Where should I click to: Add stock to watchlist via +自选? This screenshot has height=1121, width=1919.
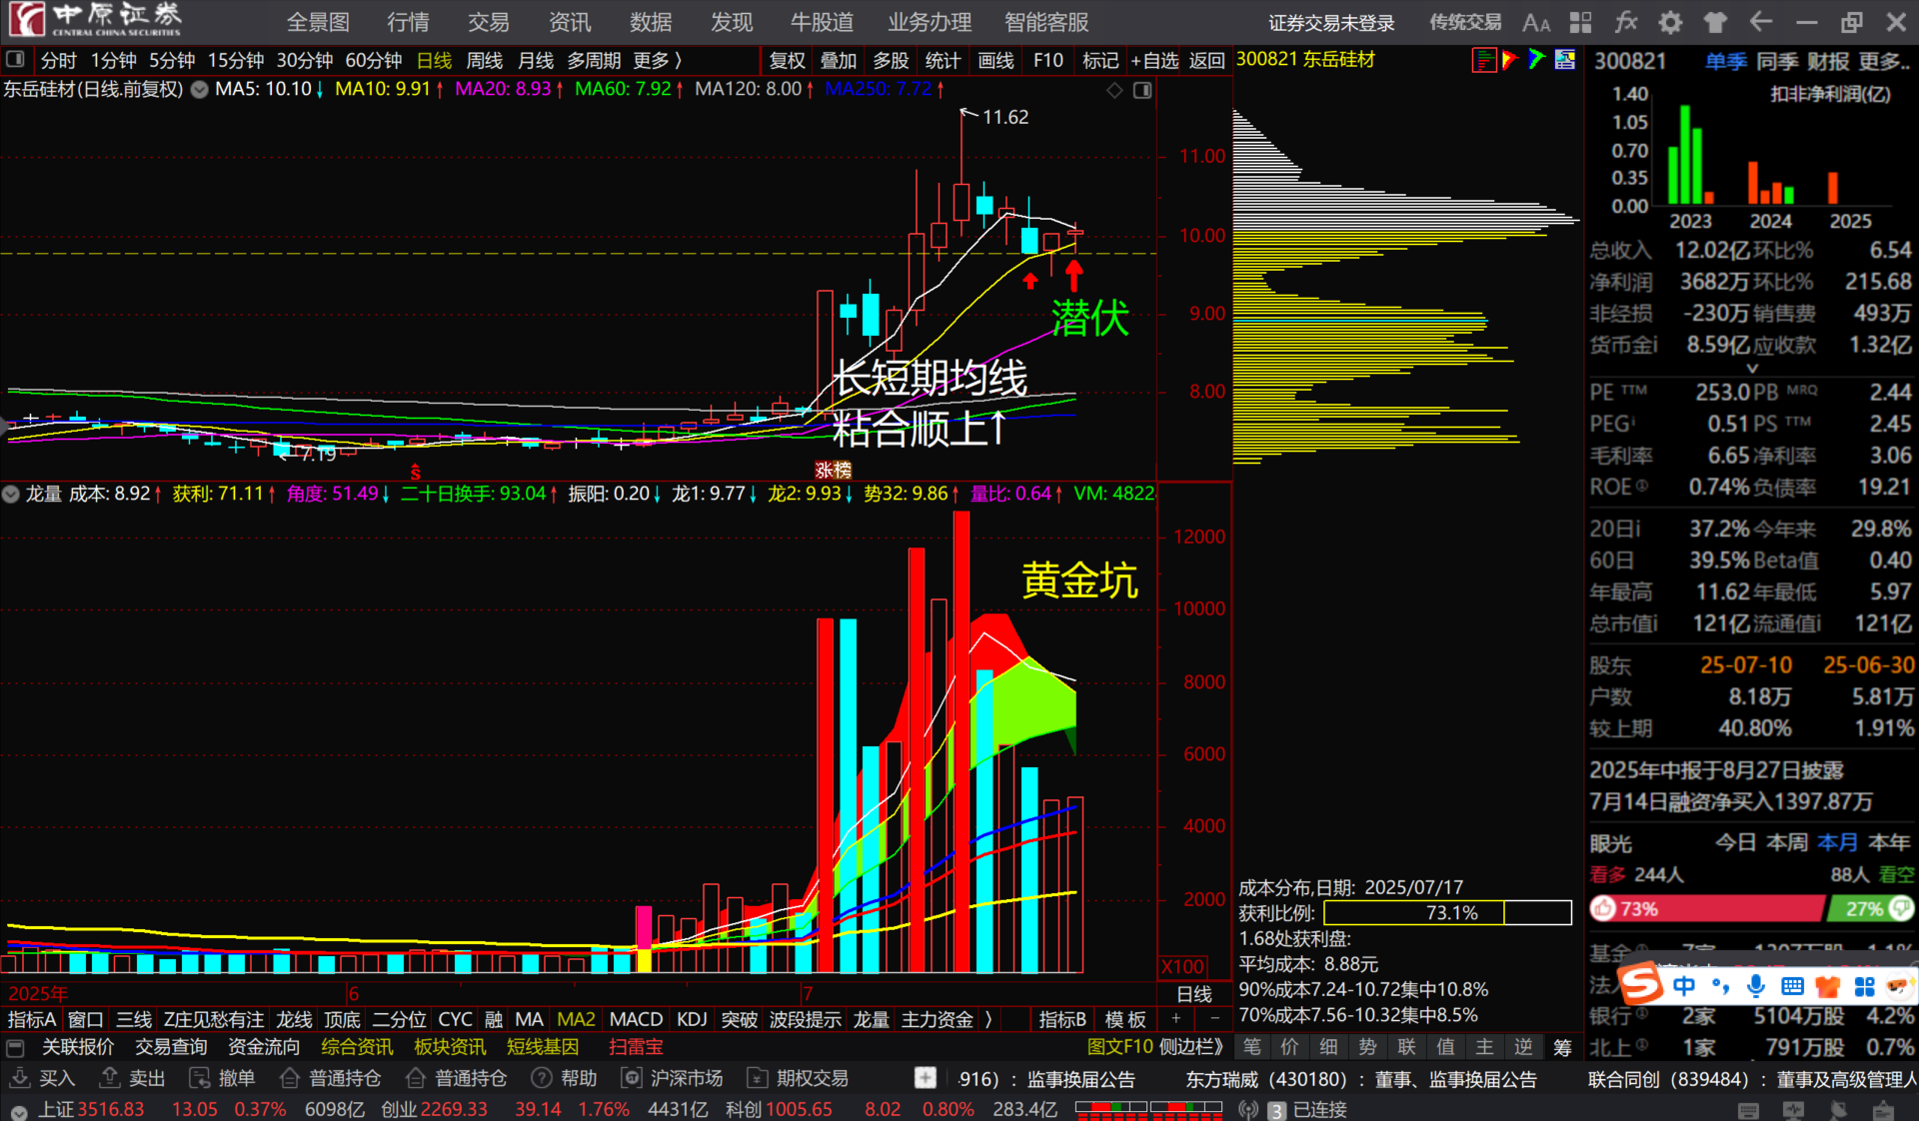(x=1154, y=60)
